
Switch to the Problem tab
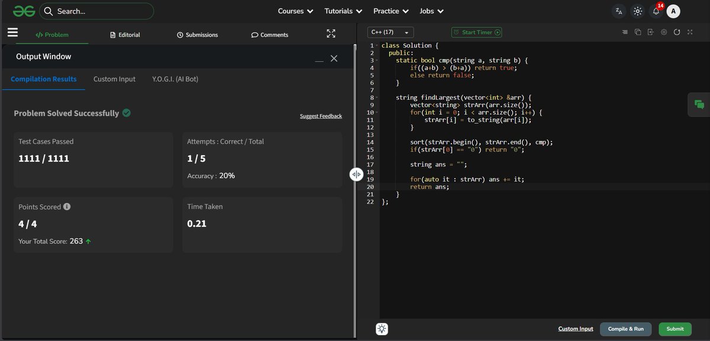pyautogui.click(x=52, y=35)
